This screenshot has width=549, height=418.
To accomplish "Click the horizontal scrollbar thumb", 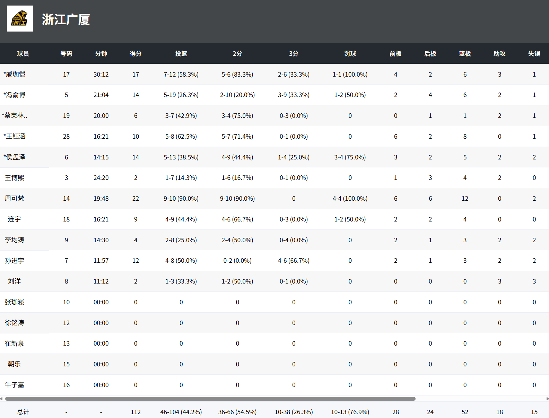I will click(210, 399).
